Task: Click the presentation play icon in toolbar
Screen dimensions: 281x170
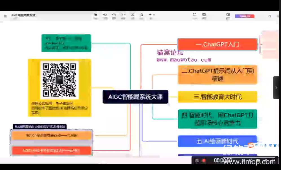Action: tap(204, 16)
